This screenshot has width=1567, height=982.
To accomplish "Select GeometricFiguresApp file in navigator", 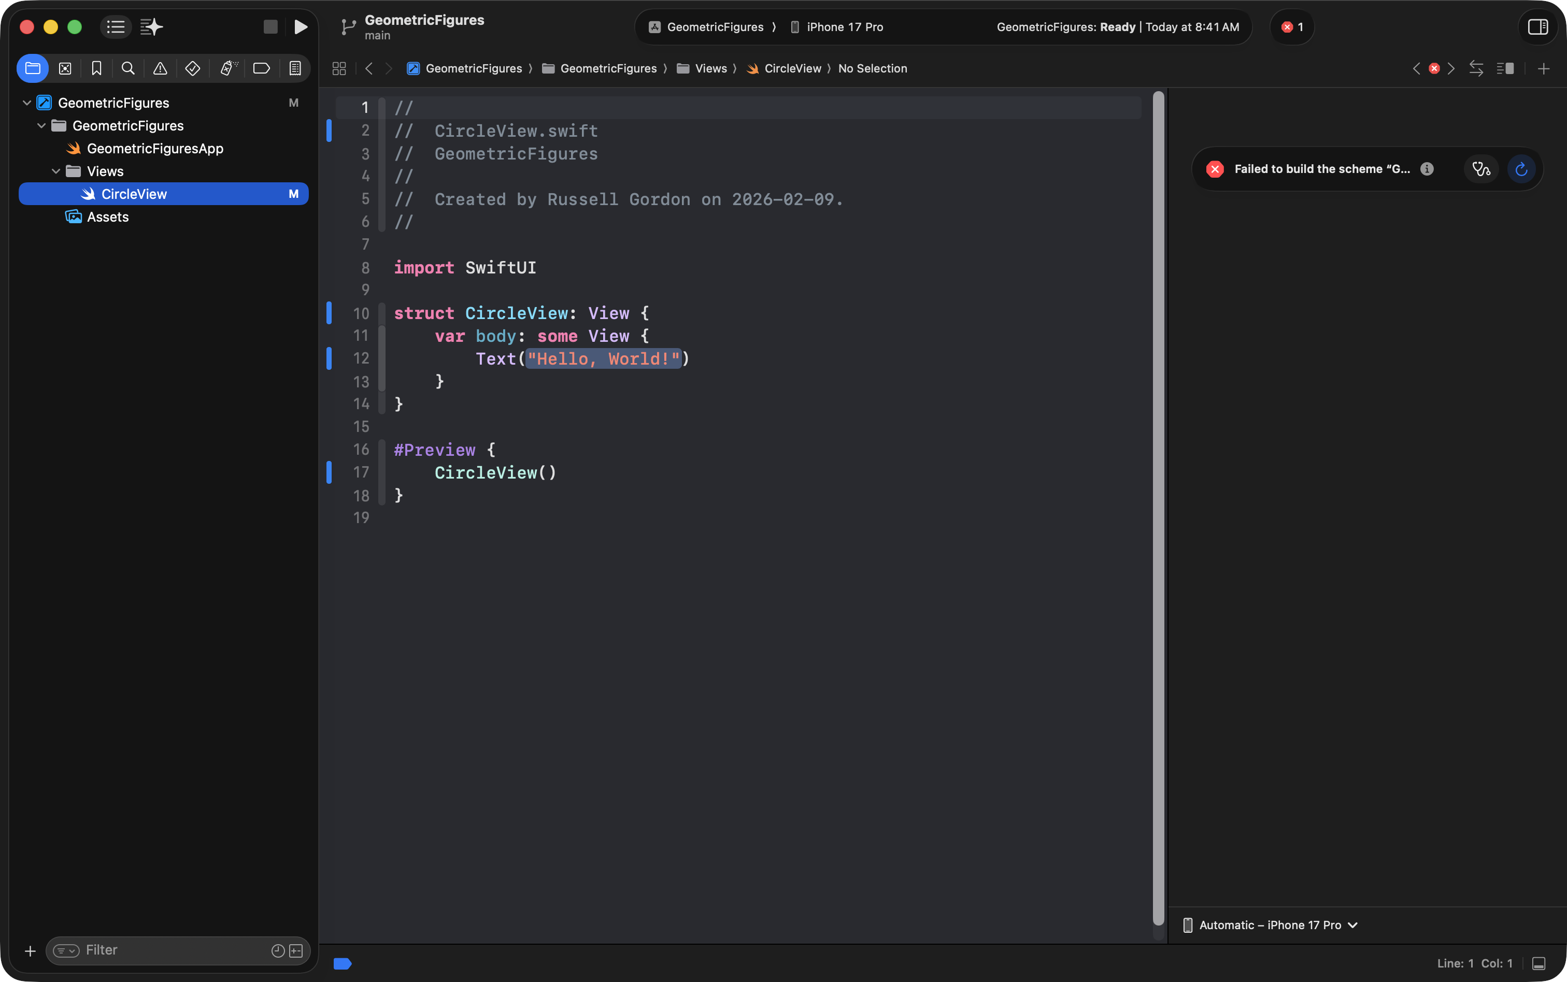I will click(x=154, y=149).
